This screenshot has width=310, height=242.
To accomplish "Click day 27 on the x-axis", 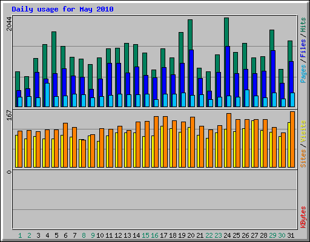I will 254,235.
